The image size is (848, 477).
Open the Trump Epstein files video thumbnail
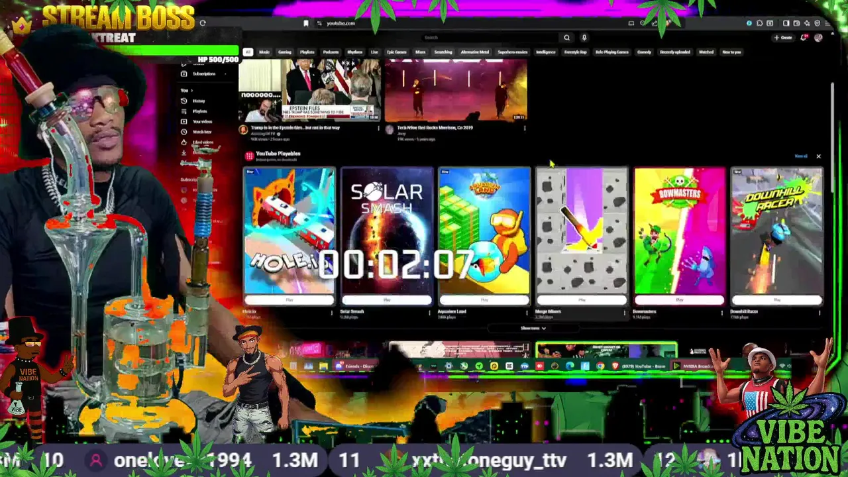[309, 90]
